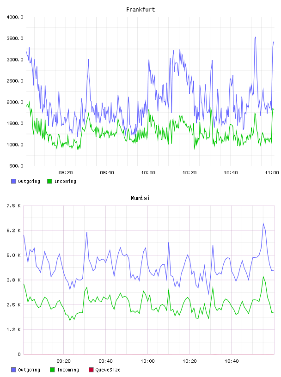Click the 11:00 time label on Frankfurt chart
281x377 pixels.
tap(272, 173)
